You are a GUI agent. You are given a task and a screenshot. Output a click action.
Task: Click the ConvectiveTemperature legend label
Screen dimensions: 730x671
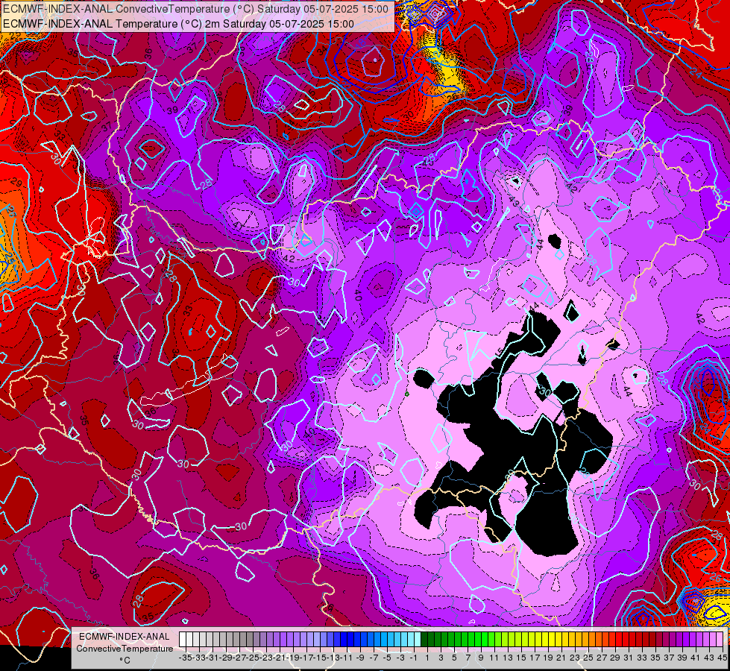(125, 648)
